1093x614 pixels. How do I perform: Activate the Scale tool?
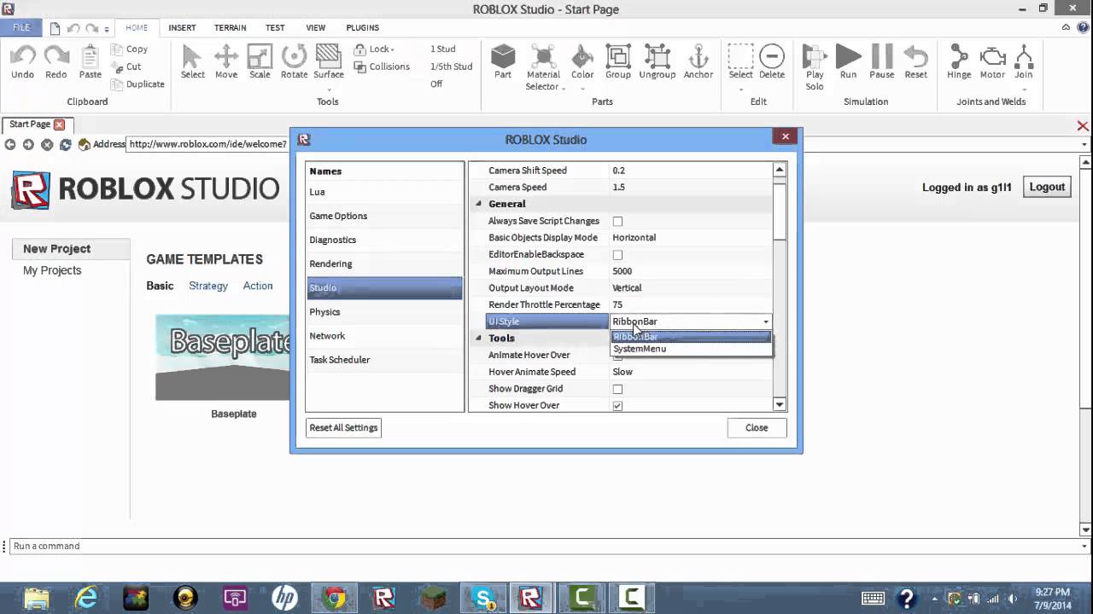[x=260, y=57]
